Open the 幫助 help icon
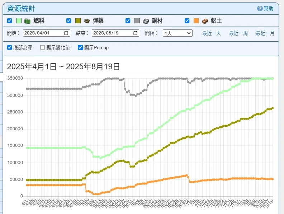 [x=260, y=9]
